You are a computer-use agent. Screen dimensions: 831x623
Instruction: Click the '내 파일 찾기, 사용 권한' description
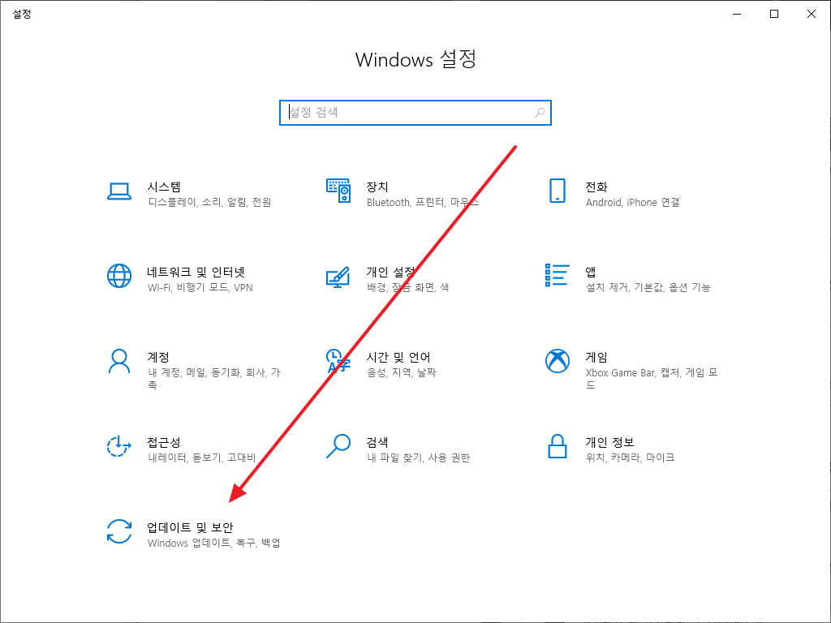[x=418, y=458]
